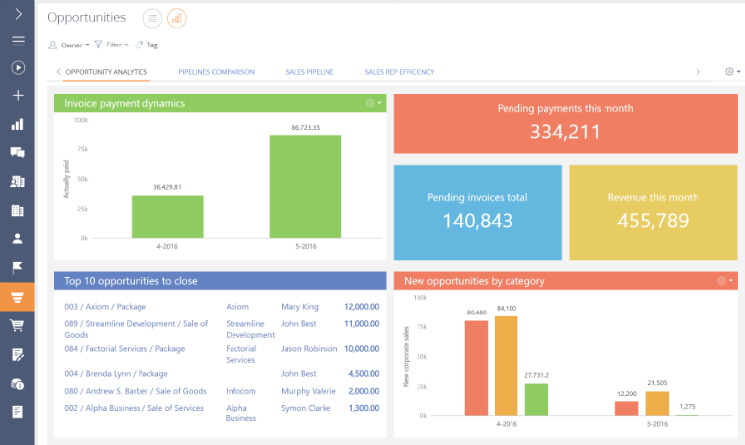Switch to the analytics chart view icon
This screenshot has width=745, height=445.
pos(176,18)
